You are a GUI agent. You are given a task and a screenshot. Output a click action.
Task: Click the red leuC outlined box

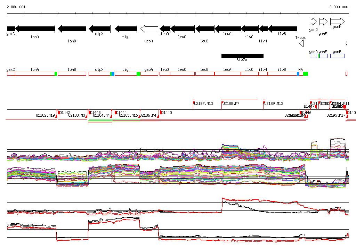tap(182, 74)
